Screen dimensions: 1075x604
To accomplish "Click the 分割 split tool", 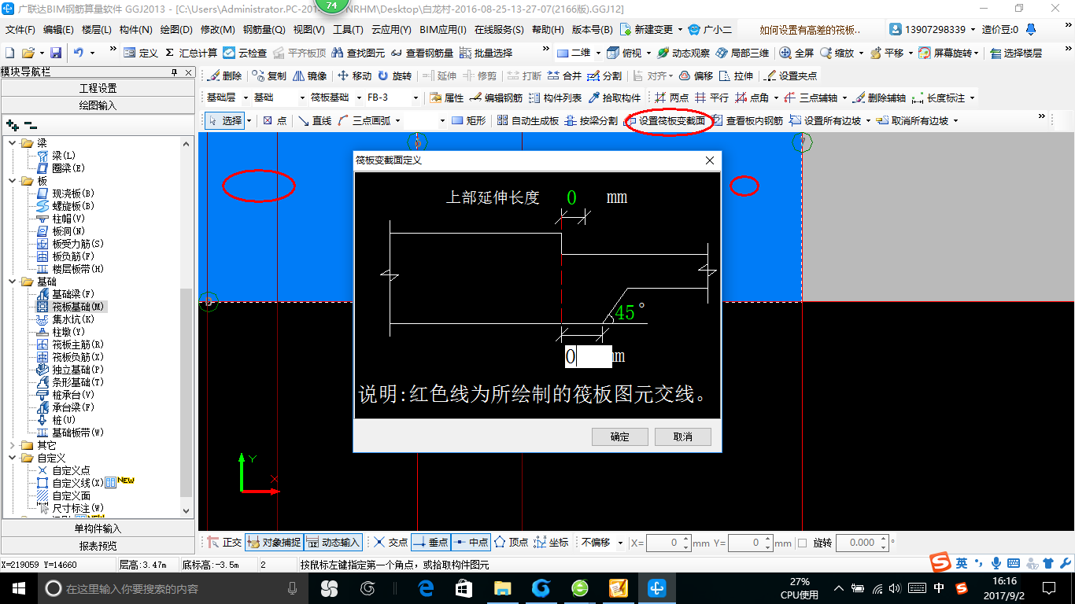I will [x=604, y=76].
